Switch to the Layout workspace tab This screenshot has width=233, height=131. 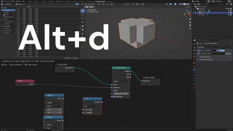click(x=30, y=1)
